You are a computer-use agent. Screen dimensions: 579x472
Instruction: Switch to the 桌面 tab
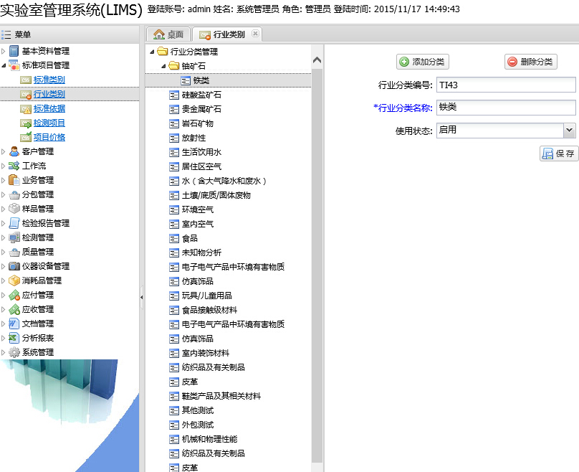point(169,34)
